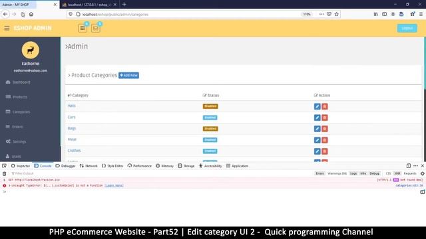
Task: Click the Add New category button
Action: [128, 75]
